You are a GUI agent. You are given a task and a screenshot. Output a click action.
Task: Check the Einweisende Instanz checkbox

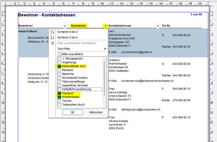(59, 78)
